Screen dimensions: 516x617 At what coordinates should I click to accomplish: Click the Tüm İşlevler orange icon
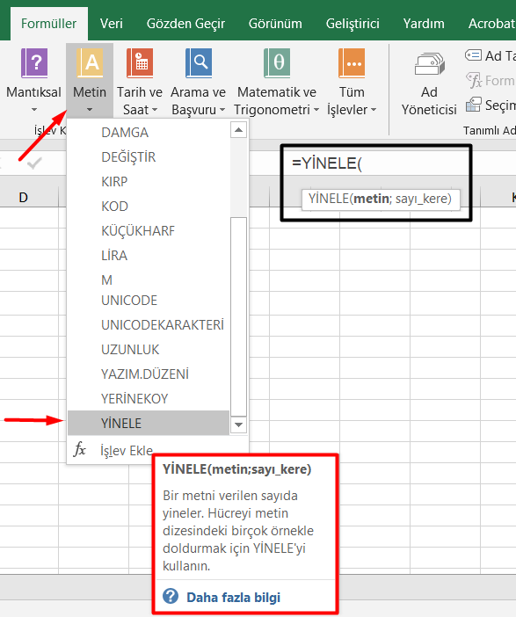(x=352, y=63)
